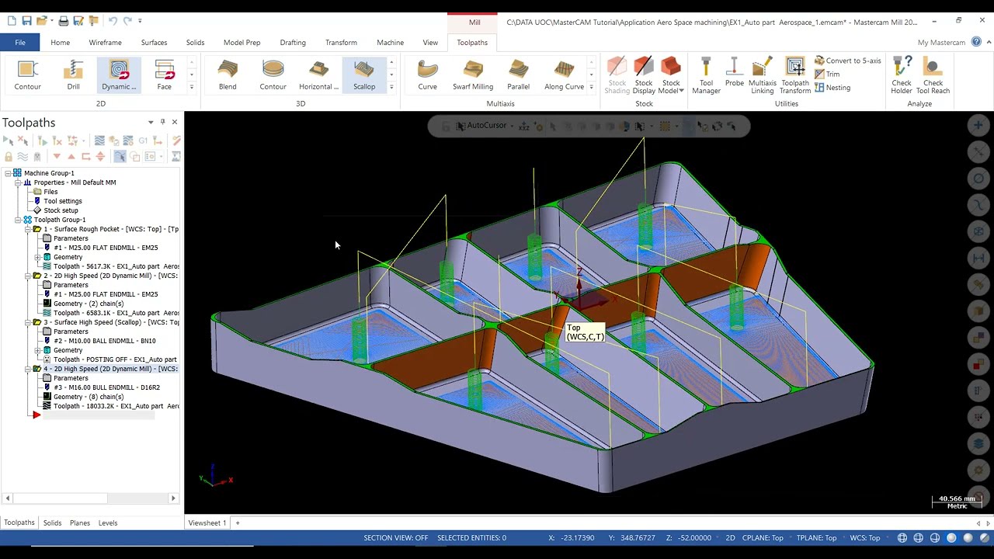Switch to the Wireframe ribbon tab
This screenshot has width=994, height=559.
click(105, 43)
